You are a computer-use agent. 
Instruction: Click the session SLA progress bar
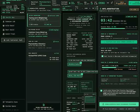click(119, 28)
